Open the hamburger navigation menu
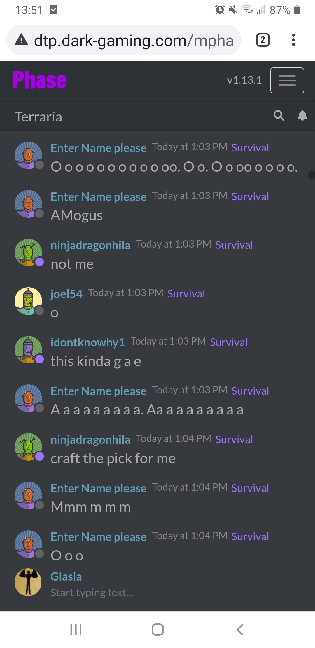This screenshot has width=315, height=648. [287, 80]
